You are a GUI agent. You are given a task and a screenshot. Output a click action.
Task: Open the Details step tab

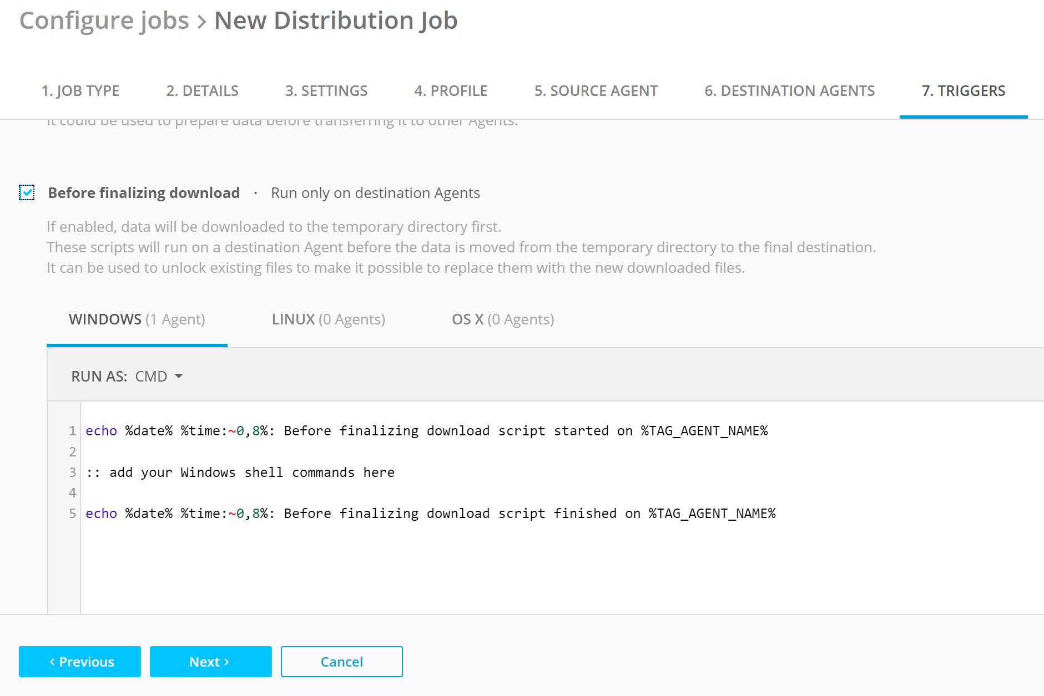point(202,91)
